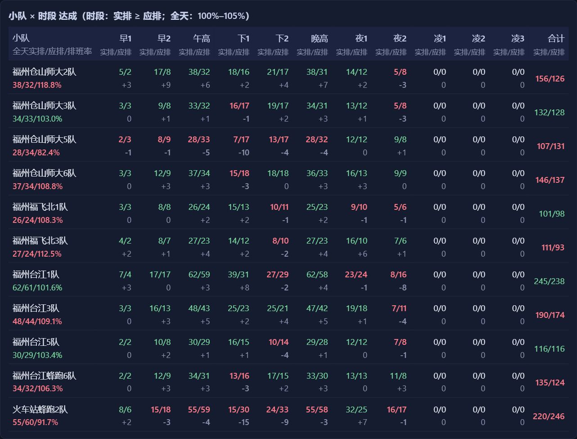Select the 福州仓山师大3队 row name
Image resolution: width=577 pixels, height=439 pixels.
pyautogui.click(x=45, y=105)
